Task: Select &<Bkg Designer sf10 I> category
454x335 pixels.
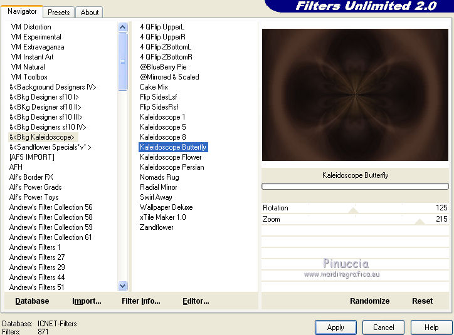Action: tap(44, 97)
